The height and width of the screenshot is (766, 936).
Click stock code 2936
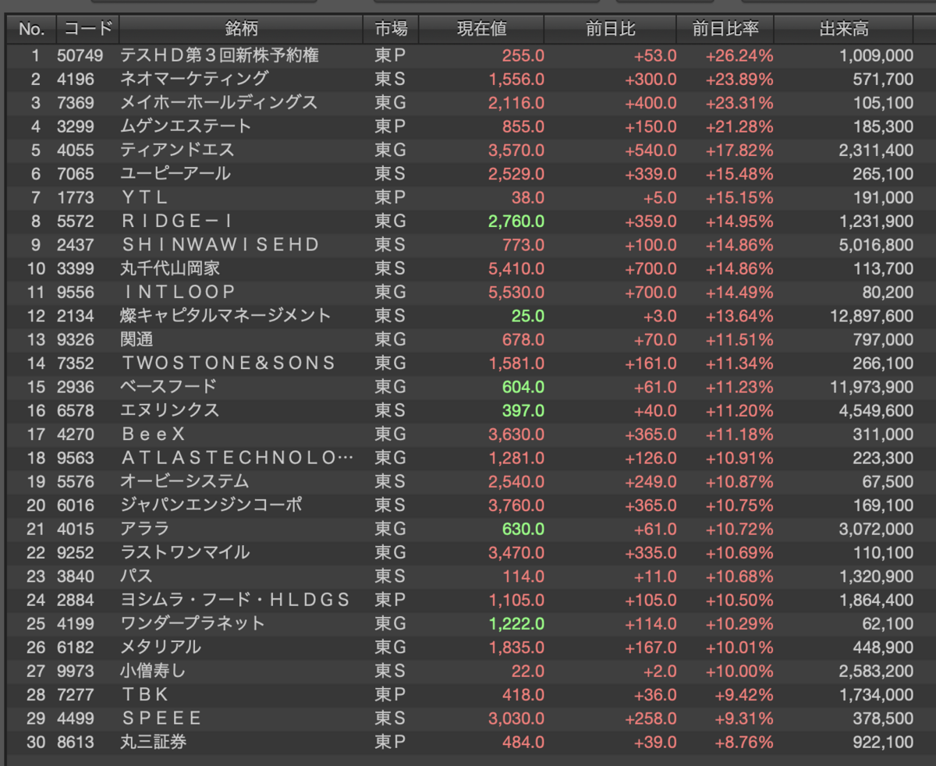coord(75,387)
